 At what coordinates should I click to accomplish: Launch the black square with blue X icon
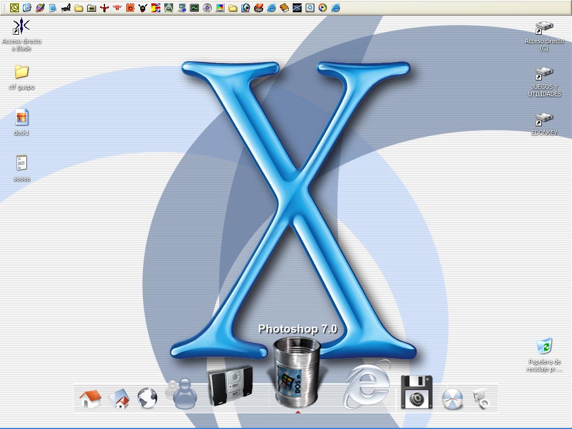[297, 8]
